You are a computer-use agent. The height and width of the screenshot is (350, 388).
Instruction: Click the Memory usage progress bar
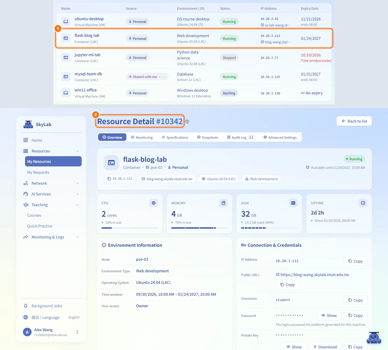coord(199,228)
